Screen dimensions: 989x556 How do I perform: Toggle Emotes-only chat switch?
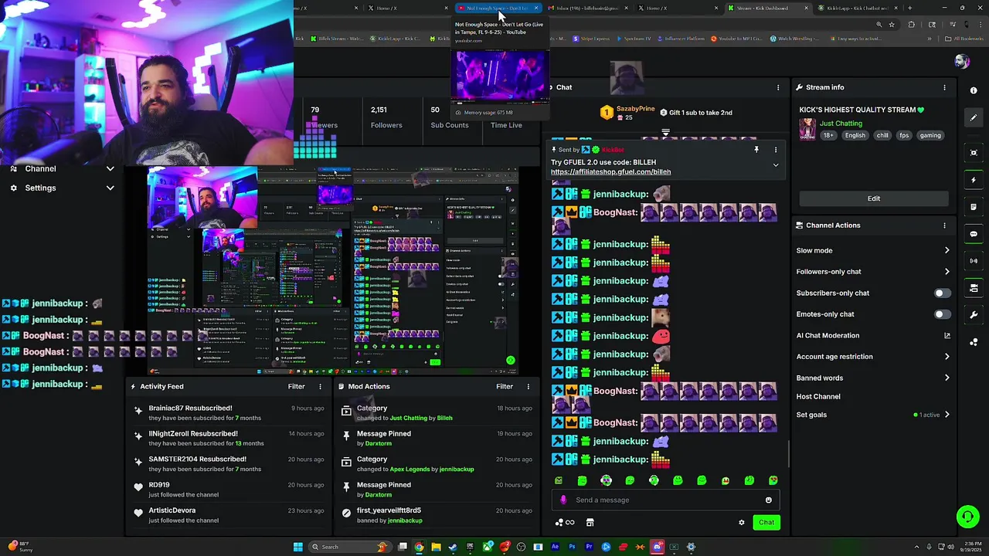(942, 314)
